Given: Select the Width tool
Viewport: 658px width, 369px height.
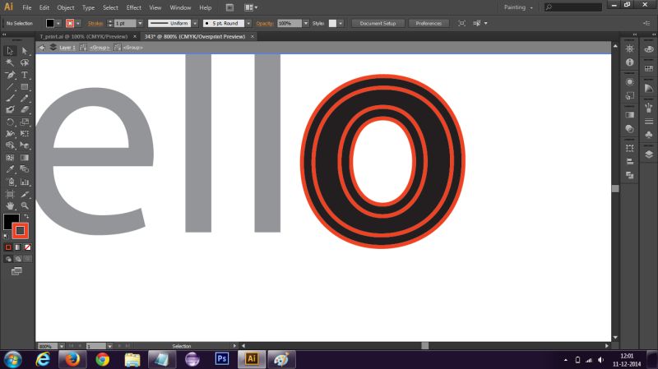Looking at the screenshot, I should pos(10,134).
